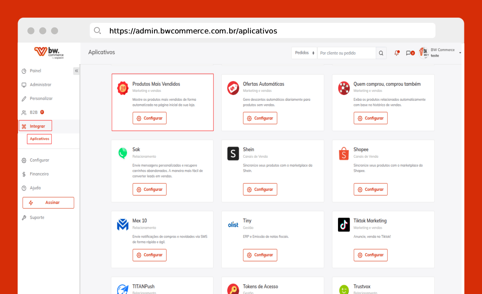
Task: Click the B2B new-feature badge icon
Action: click(x=42, y=112)
